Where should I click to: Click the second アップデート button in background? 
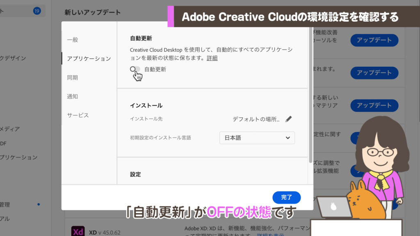pyautogui.click(x=374, y=73)
